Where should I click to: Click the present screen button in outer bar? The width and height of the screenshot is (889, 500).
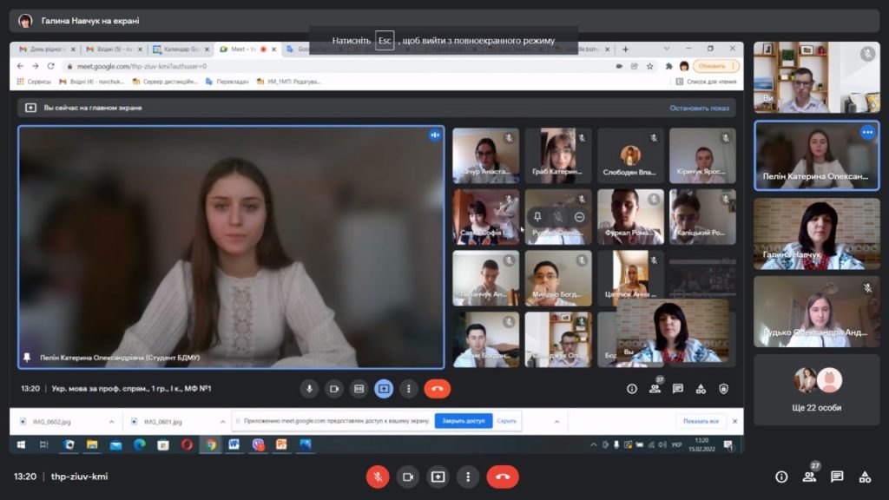[438, 477]
